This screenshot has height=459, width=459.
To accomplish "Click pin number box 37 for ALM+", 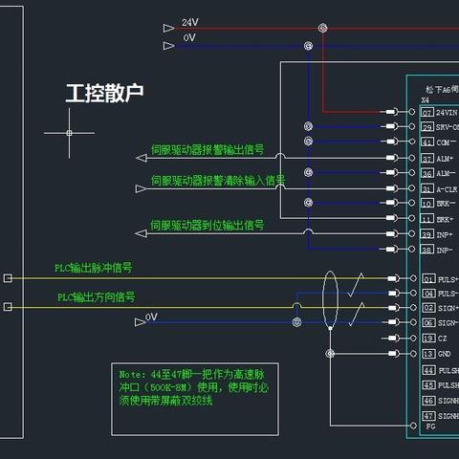I will 427,159.
